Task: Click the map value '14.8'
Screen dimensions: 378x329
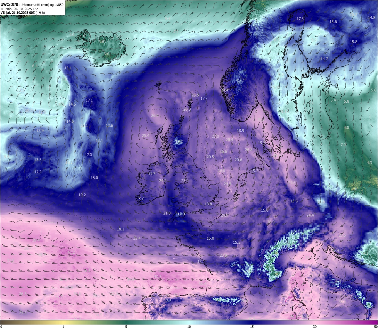Action: click(372, 17)
